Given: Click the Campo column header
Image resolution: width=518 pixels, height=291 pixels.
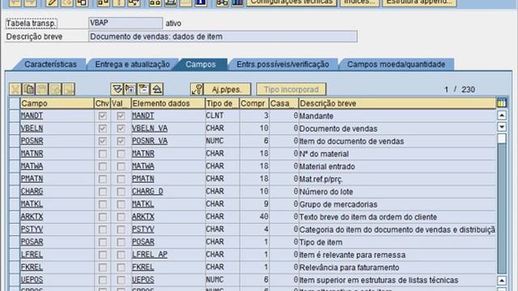Looking at the screenshot, I should [x=57, y=103].
